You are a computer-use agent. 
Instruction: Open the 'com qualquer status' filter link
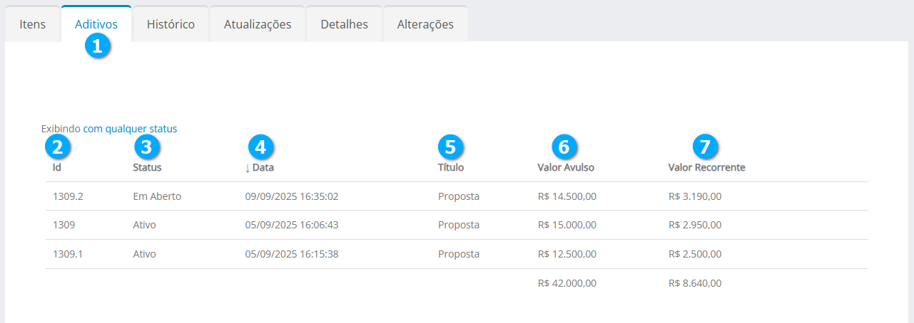click(130, 129)
